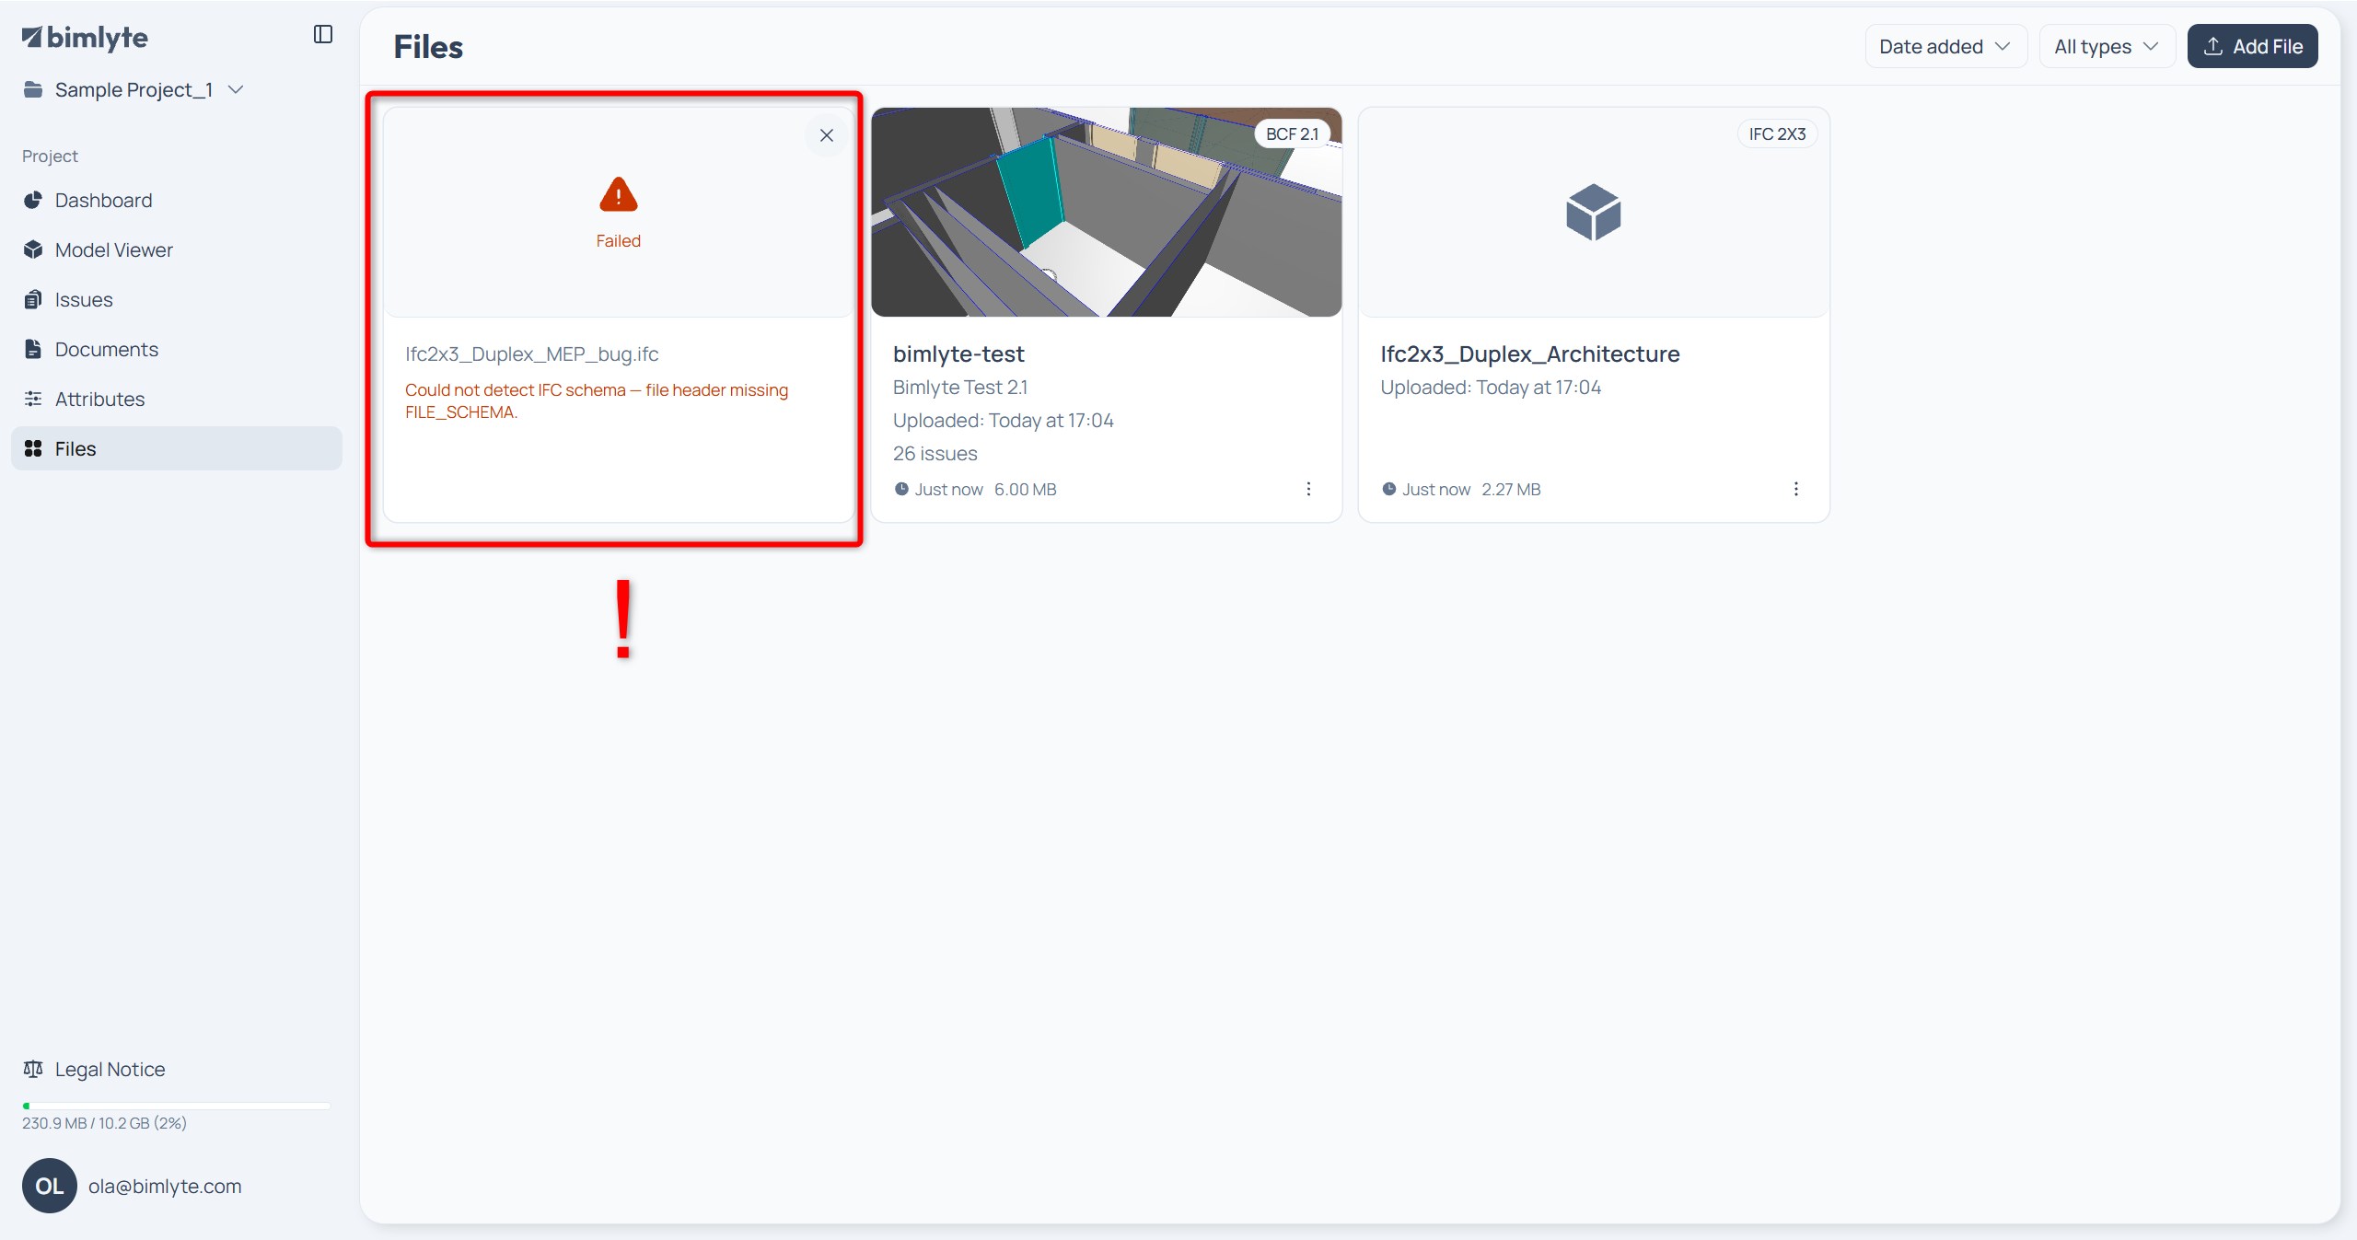Click the IFC 2X3 badge
Viewport: 2357px width, 1240px height.
click(x=1777, y=133)
